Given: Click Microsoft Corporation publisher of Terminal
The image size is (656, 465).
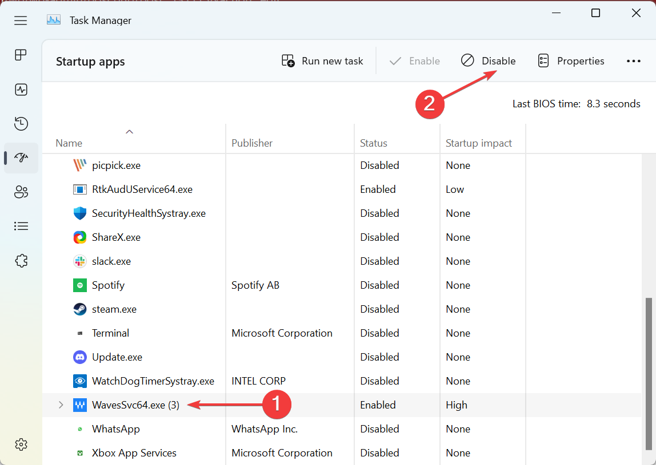Looking at the screenshot, I should click(x=282, y=333).
